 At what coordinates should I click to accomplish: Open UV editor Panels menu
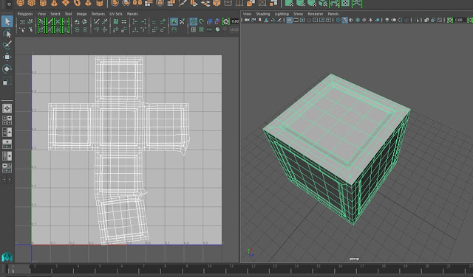pos(132,14)
